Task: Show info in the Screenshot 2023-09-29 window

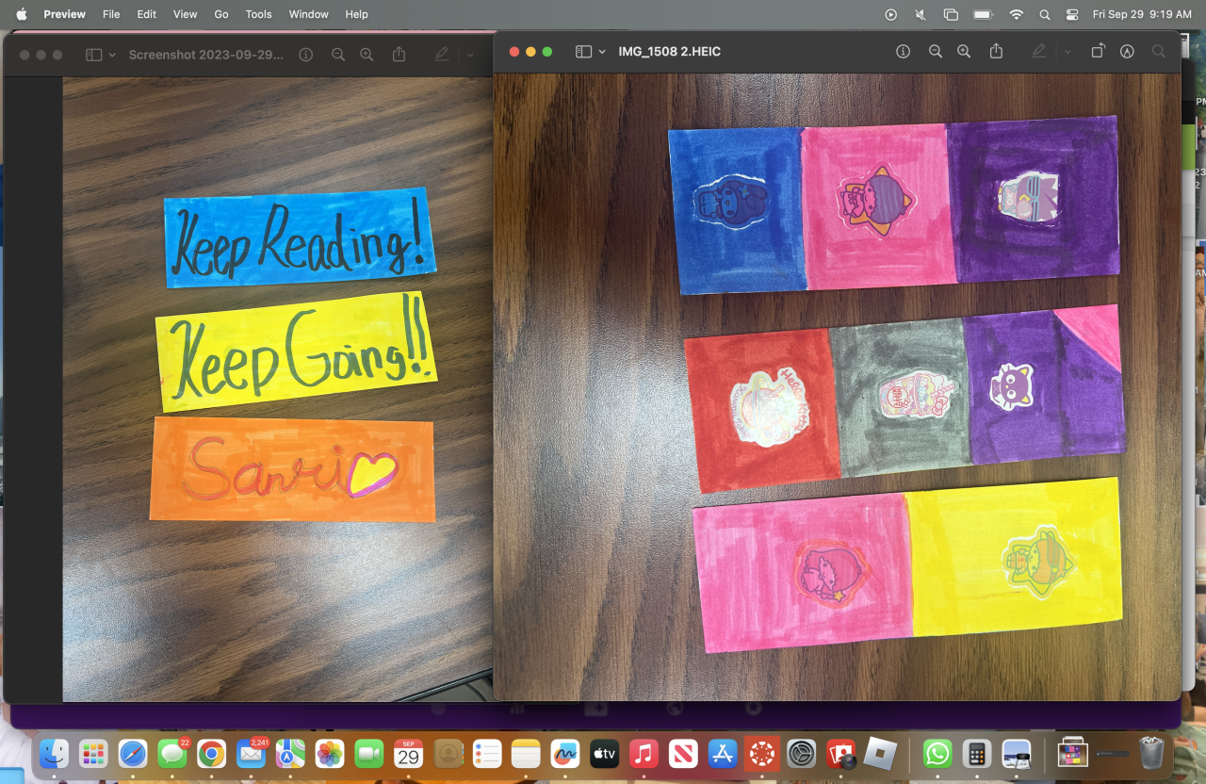Action: pyautogui.click(x=305, y=55)
